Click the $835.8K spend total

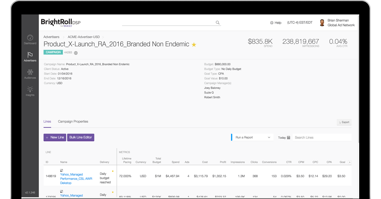[260, 42]
